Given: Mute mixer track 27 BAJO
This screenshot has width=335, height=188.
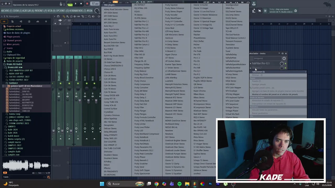Looking at the screenshot, I should click(x=94, y=84).
